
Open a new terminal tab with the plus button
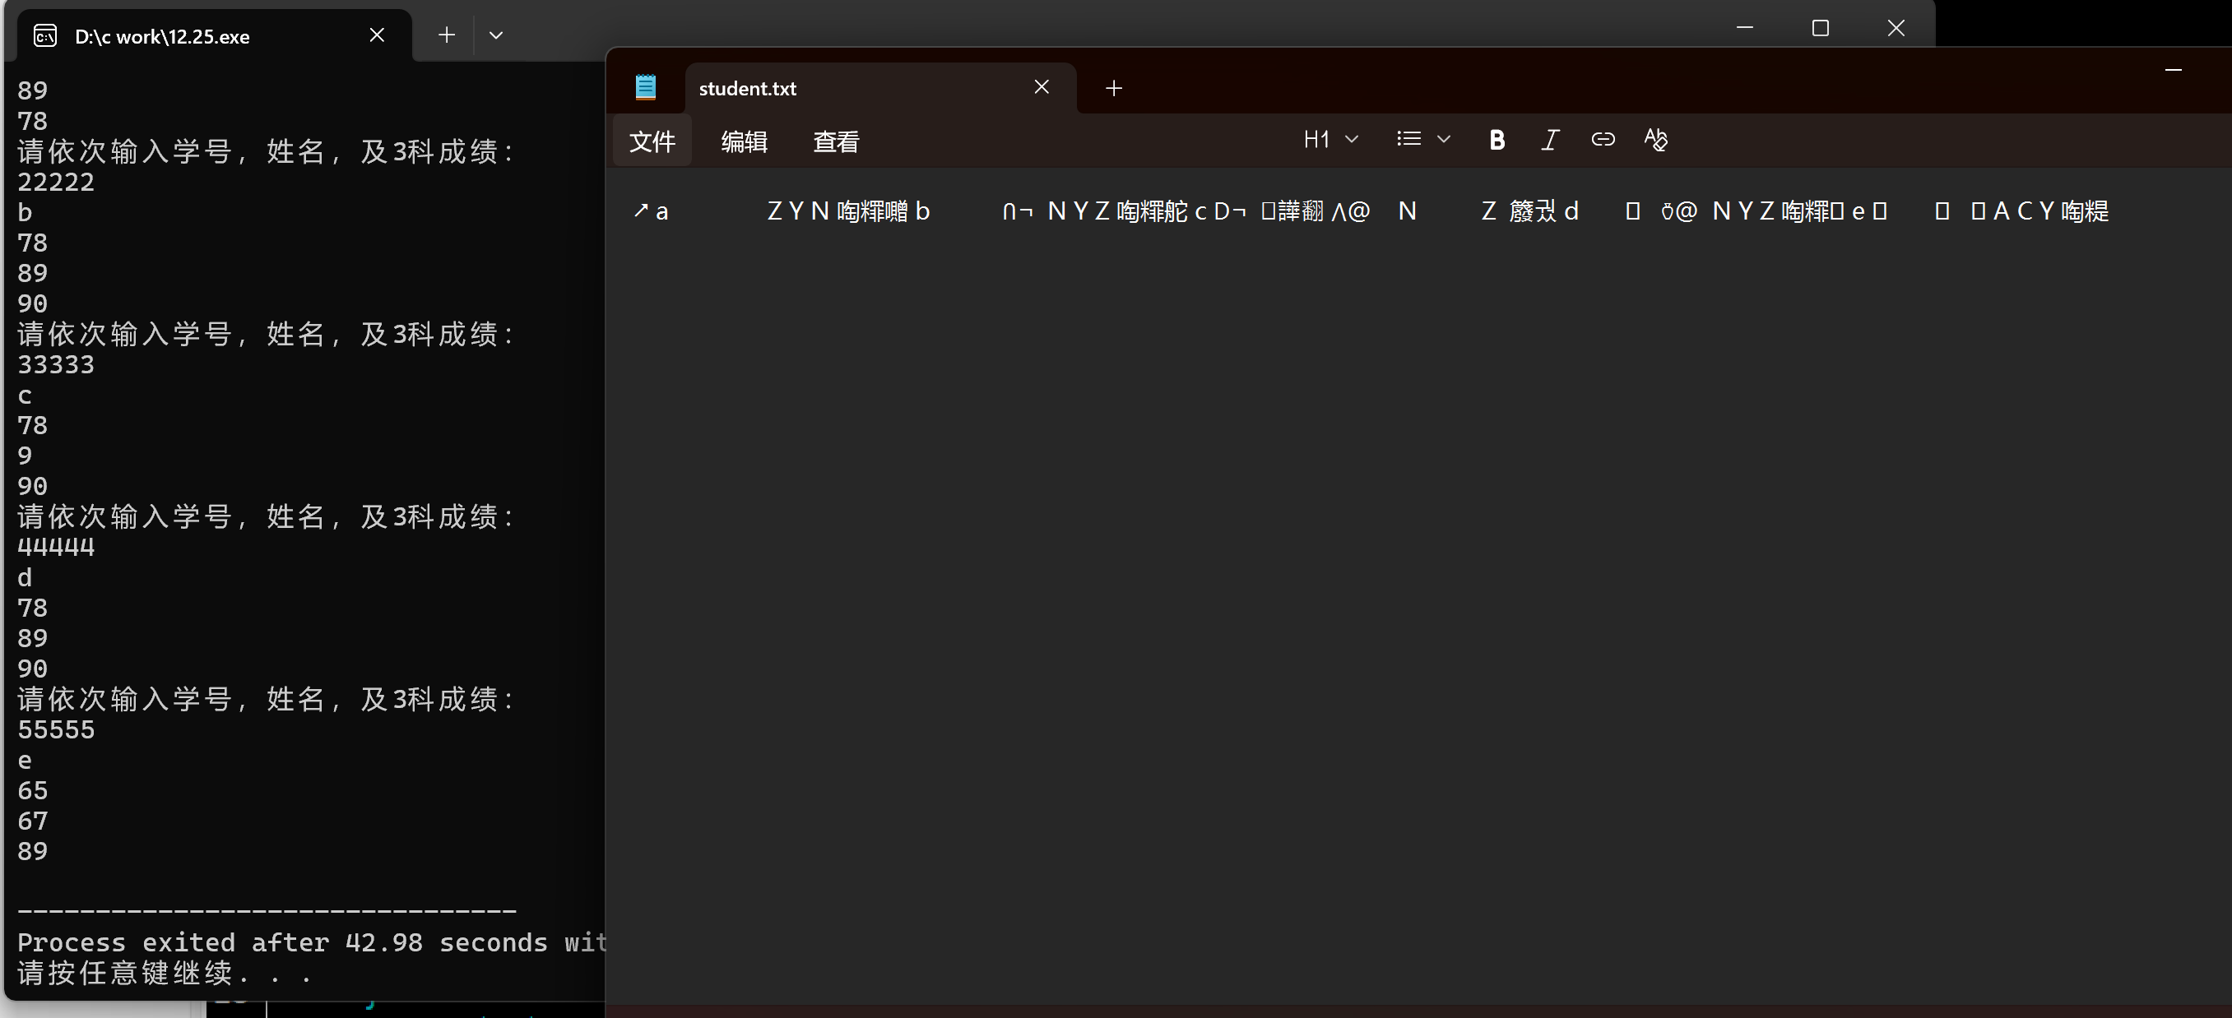(445, 35)
